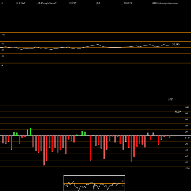Click the 60 label on MR axis

click(186, 120)
